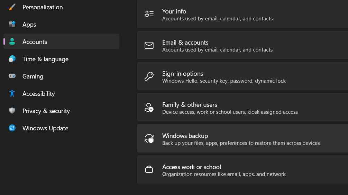Open Windows backup title
Image resolution: width=348 pixels, height=195 pixels.
(185, 136)
